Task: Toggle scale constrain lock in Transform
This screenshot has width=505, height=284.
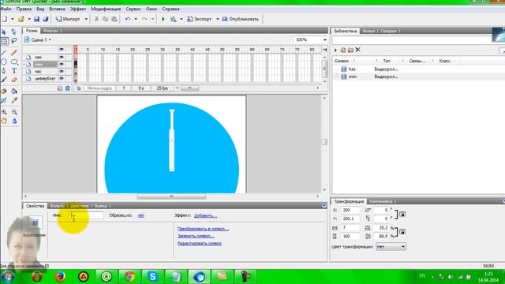Action: coord(402,232)
